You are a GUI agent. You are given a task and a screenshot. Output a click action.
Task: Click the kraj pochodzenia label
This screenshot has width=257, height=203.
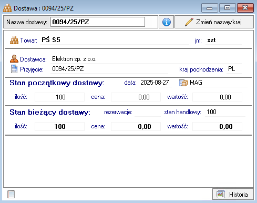click(x=201, y=69)
